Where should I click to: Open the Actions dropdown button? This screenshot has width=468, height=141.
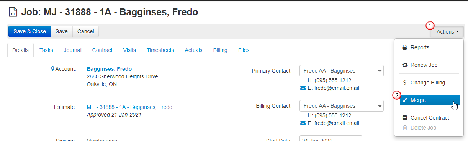pos(447,32)
